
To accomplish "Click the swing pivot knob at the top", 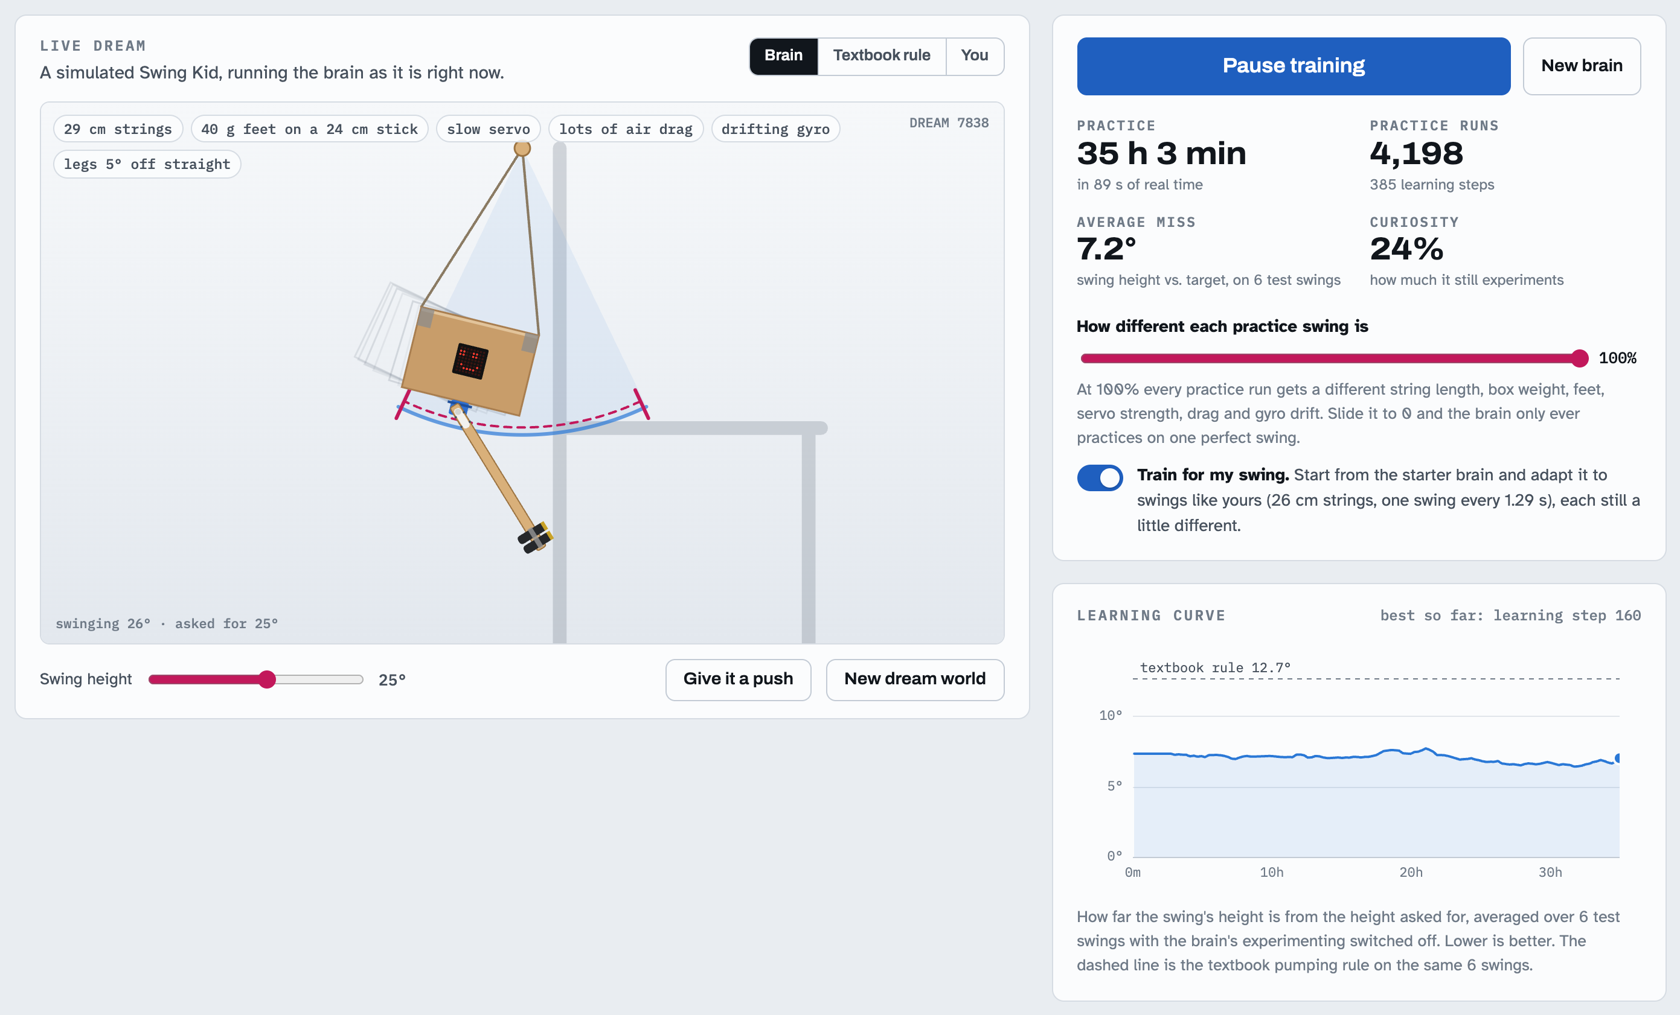I will pyautogui.click(x=522, y=148).
